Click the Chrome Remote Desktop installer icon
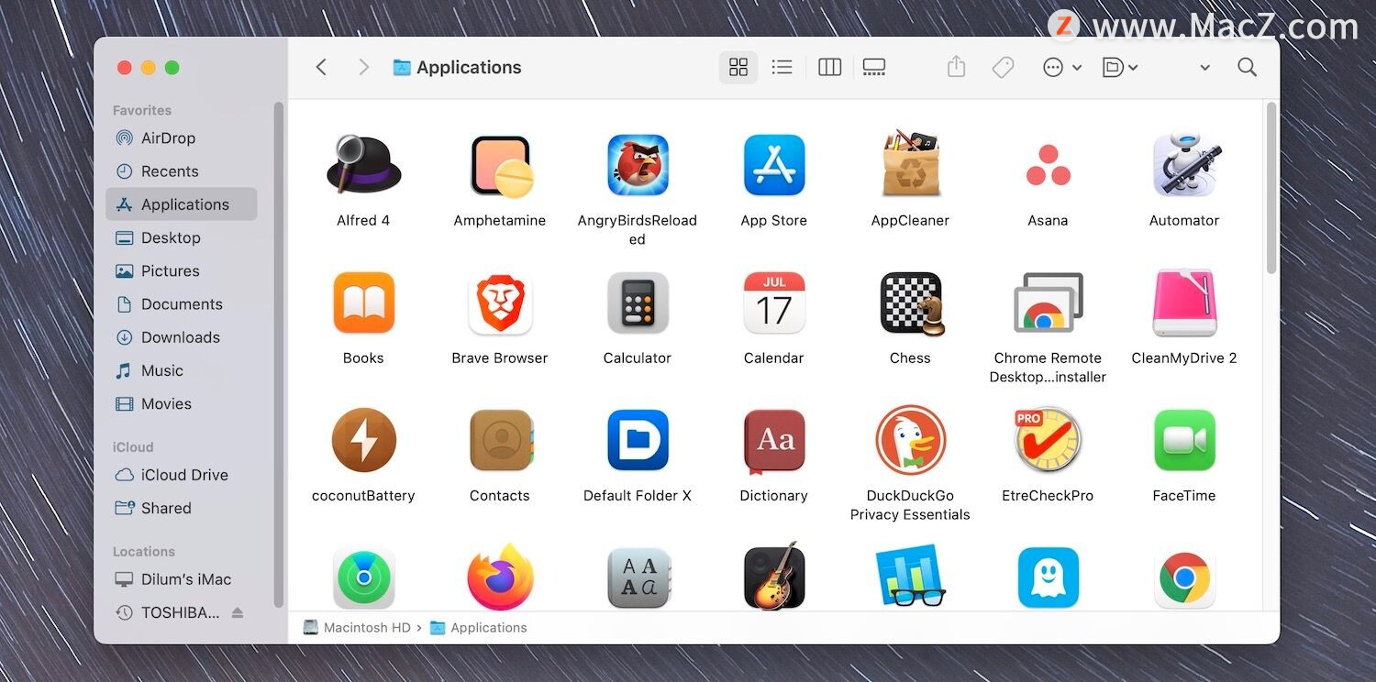The width and height of the screenshot is (1376, 682). (1048, 302)
